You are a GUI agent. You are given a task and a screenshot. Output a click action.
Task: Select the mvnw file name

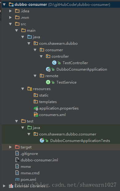point(26,167)
